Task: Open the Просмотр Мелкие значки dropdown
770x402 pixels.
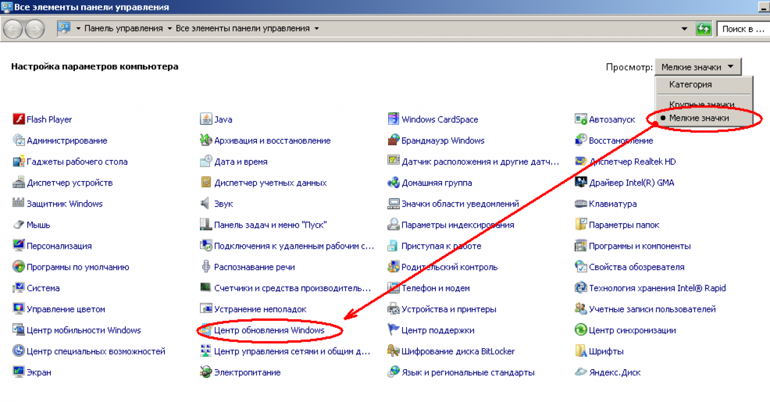Action: point(698,67)
